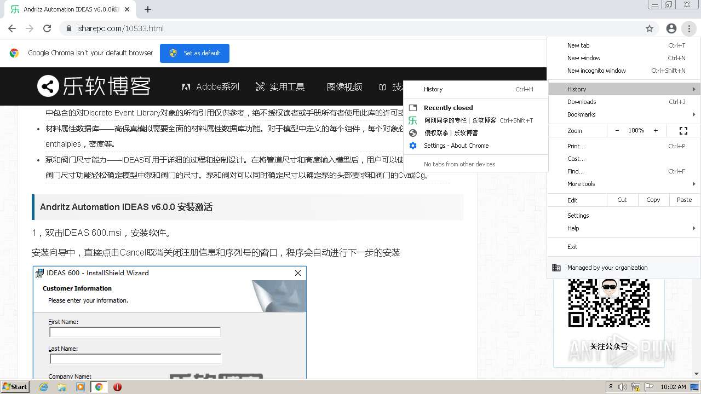This screenshot has height=394, width=701.
Task: Click the Action Center flag tray icon
Action: point(649,387)
